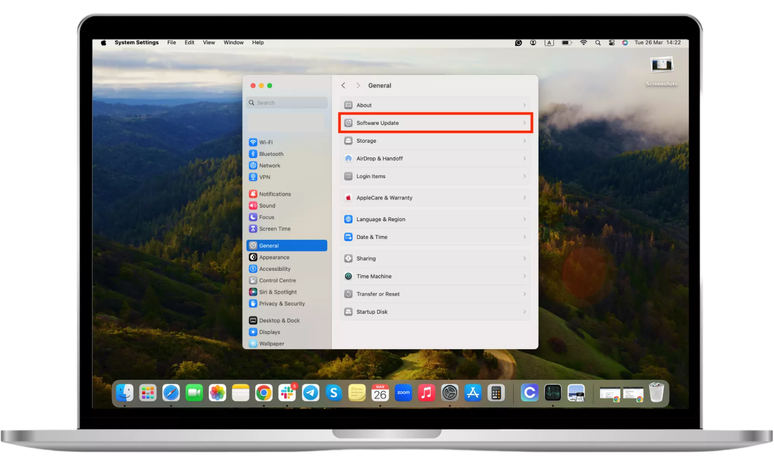Open the Wi-Fi settings in sidebar
This screenshot has height=465, width=774.
pyautogui.click(x=266, y=142)
